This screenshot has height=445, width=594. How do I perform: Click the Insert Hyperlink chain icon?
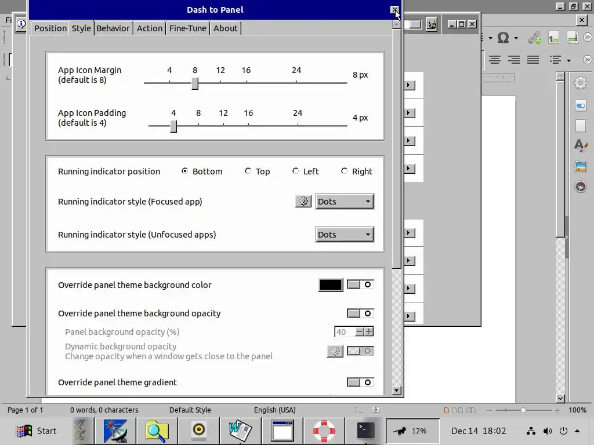coord(534,38)
